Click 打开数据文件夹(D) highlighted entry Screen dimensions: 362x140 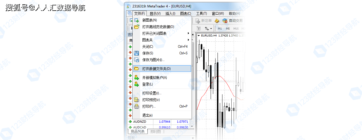click(162, 69)
